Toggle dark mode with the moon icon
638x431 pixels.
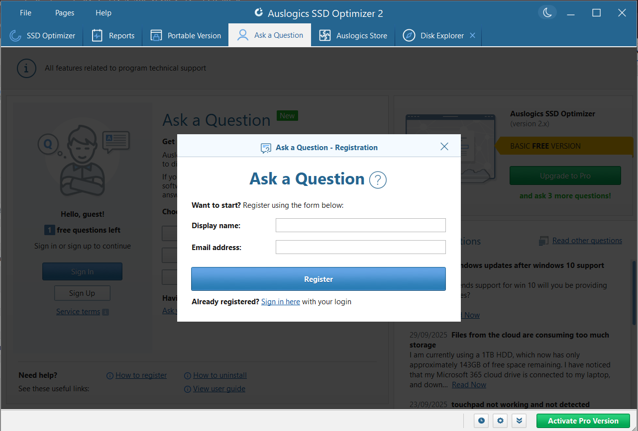click(547, 13)
